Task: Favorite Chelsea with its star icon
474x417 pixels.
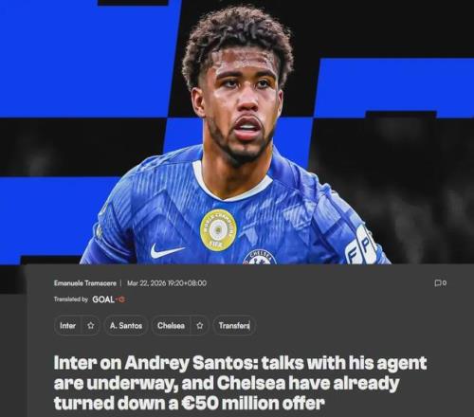Action: coord(199,325)
